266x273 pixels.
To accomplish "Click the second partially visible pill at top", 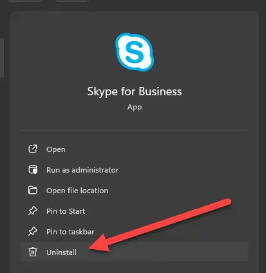I will (x=73, y=1).
